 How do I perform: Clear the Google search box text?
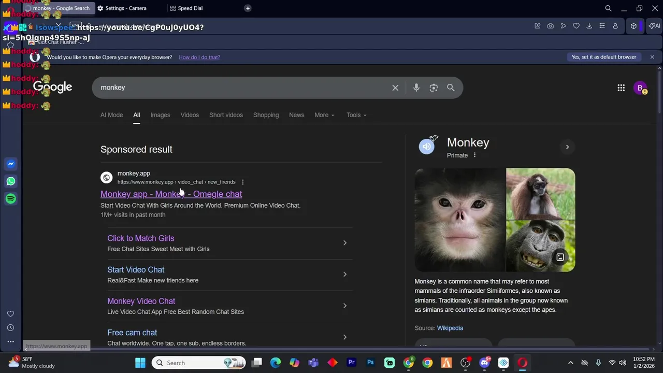click(395, 88)
